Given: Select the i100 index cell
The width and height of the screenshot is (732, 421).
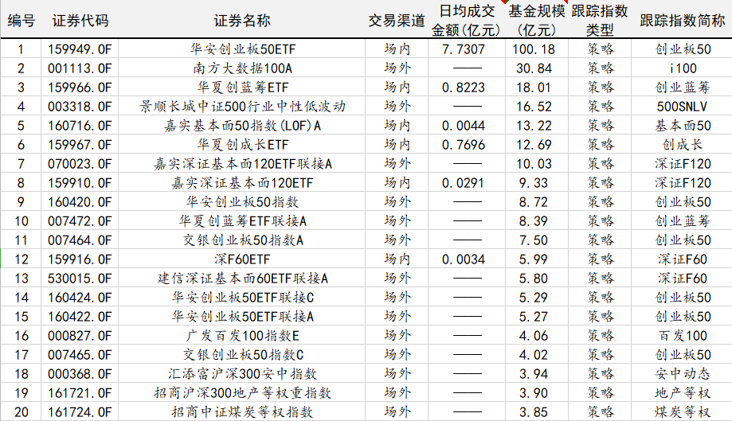Looking at the screenshot, I should pos(682,68).
